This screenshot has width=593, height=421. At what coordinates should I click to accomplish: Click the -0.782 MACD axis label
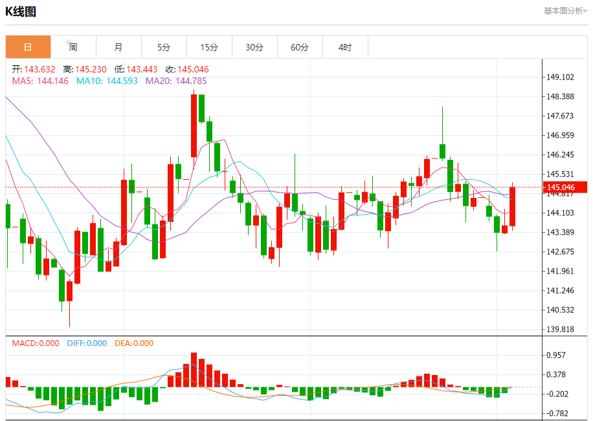(x=556, y=413)
